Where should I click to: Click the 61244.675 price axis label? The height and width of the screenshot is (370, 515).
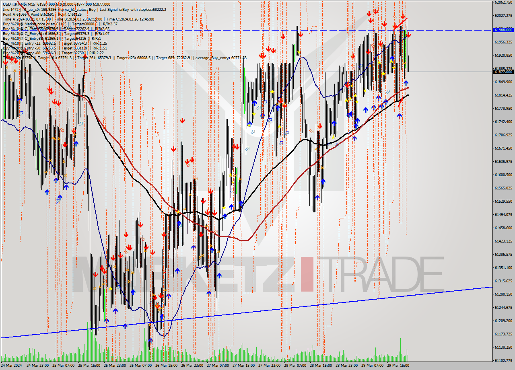coord(503,307)
